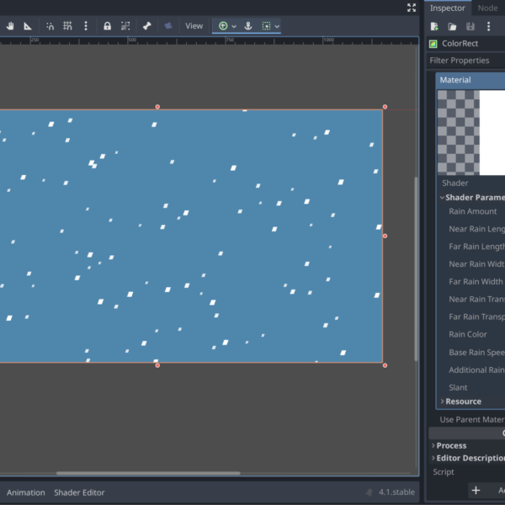
Task: Select the Pan (hand) tool
Action: (10, 26)
